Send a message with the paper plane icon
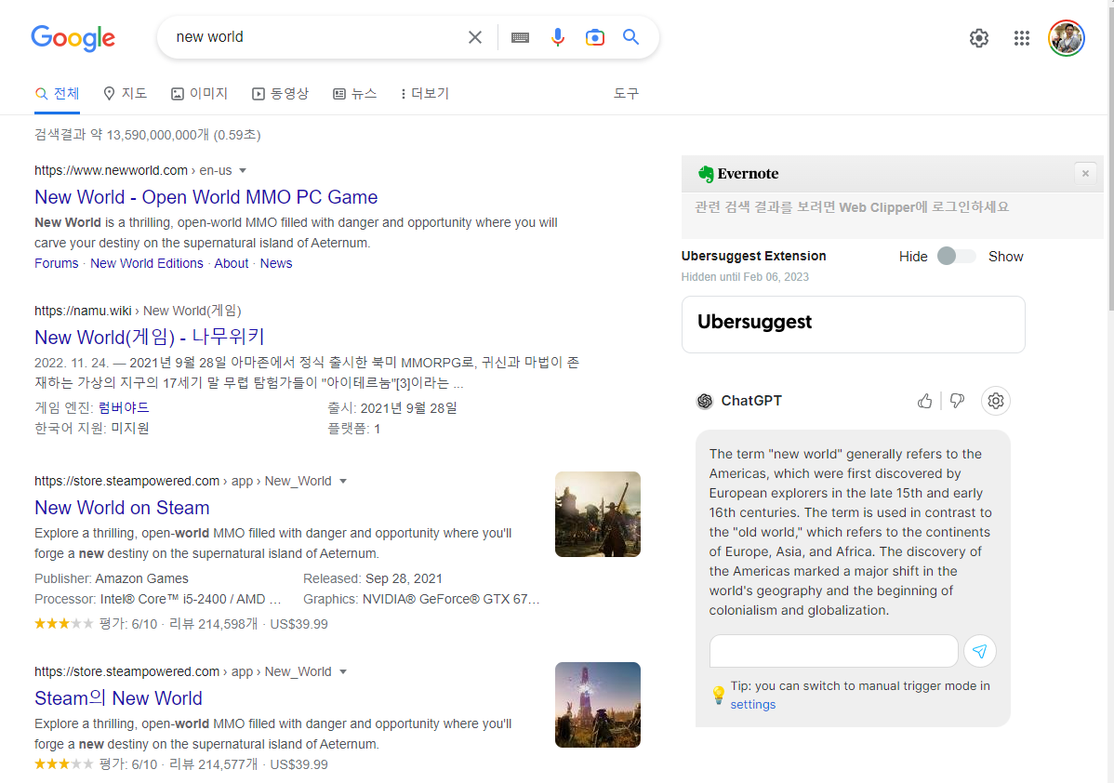The height and width of the screenshot is (783, 1114). coord(980,651)
